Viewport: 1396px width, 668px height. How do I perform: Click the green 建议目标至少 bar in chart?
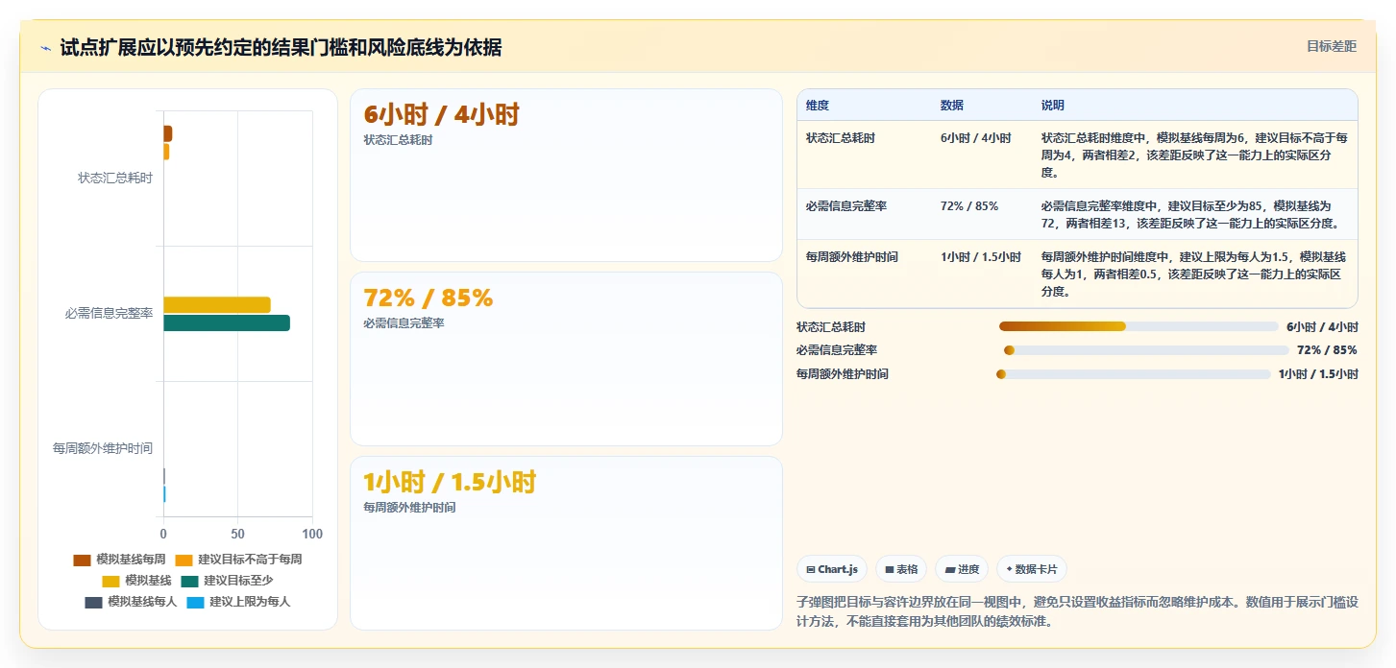227,323
